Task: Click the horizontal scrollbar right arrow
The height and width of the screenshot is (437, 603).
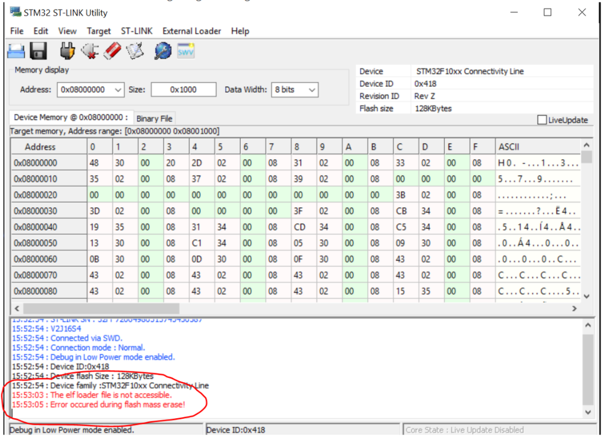Action: (x=574, y=309)
